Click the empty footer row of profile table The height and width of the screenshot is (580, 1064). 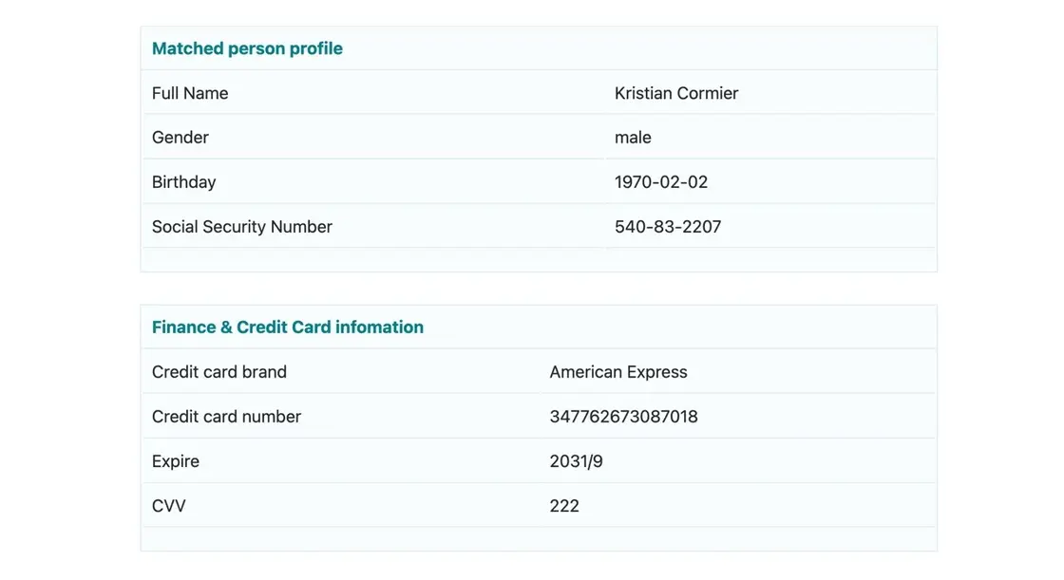coord(539,260)
